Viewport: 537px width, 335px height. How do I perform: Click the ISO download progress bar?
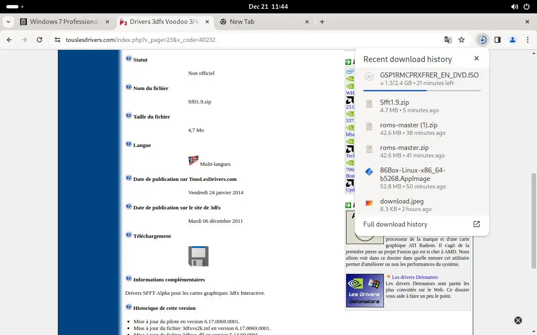(422, 90)
